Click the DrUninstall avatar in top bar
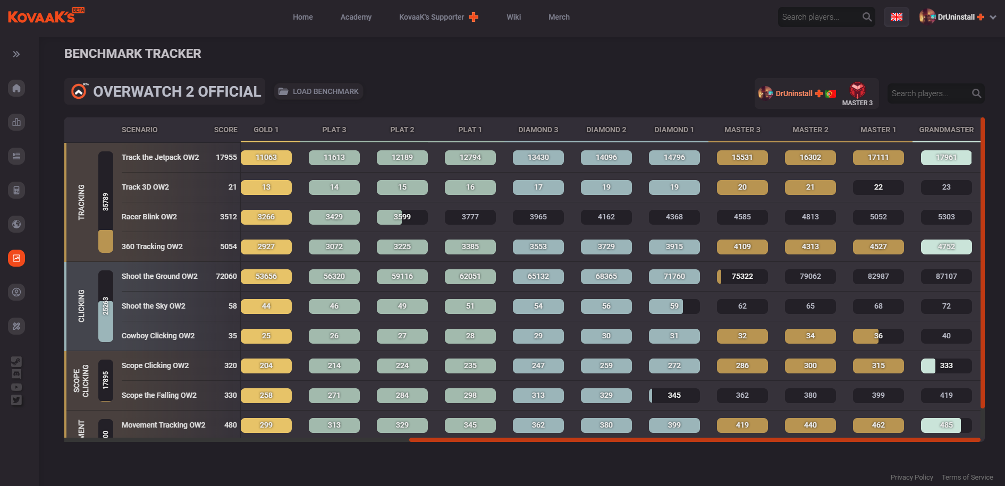The image size is (1005, 486). 927,17
